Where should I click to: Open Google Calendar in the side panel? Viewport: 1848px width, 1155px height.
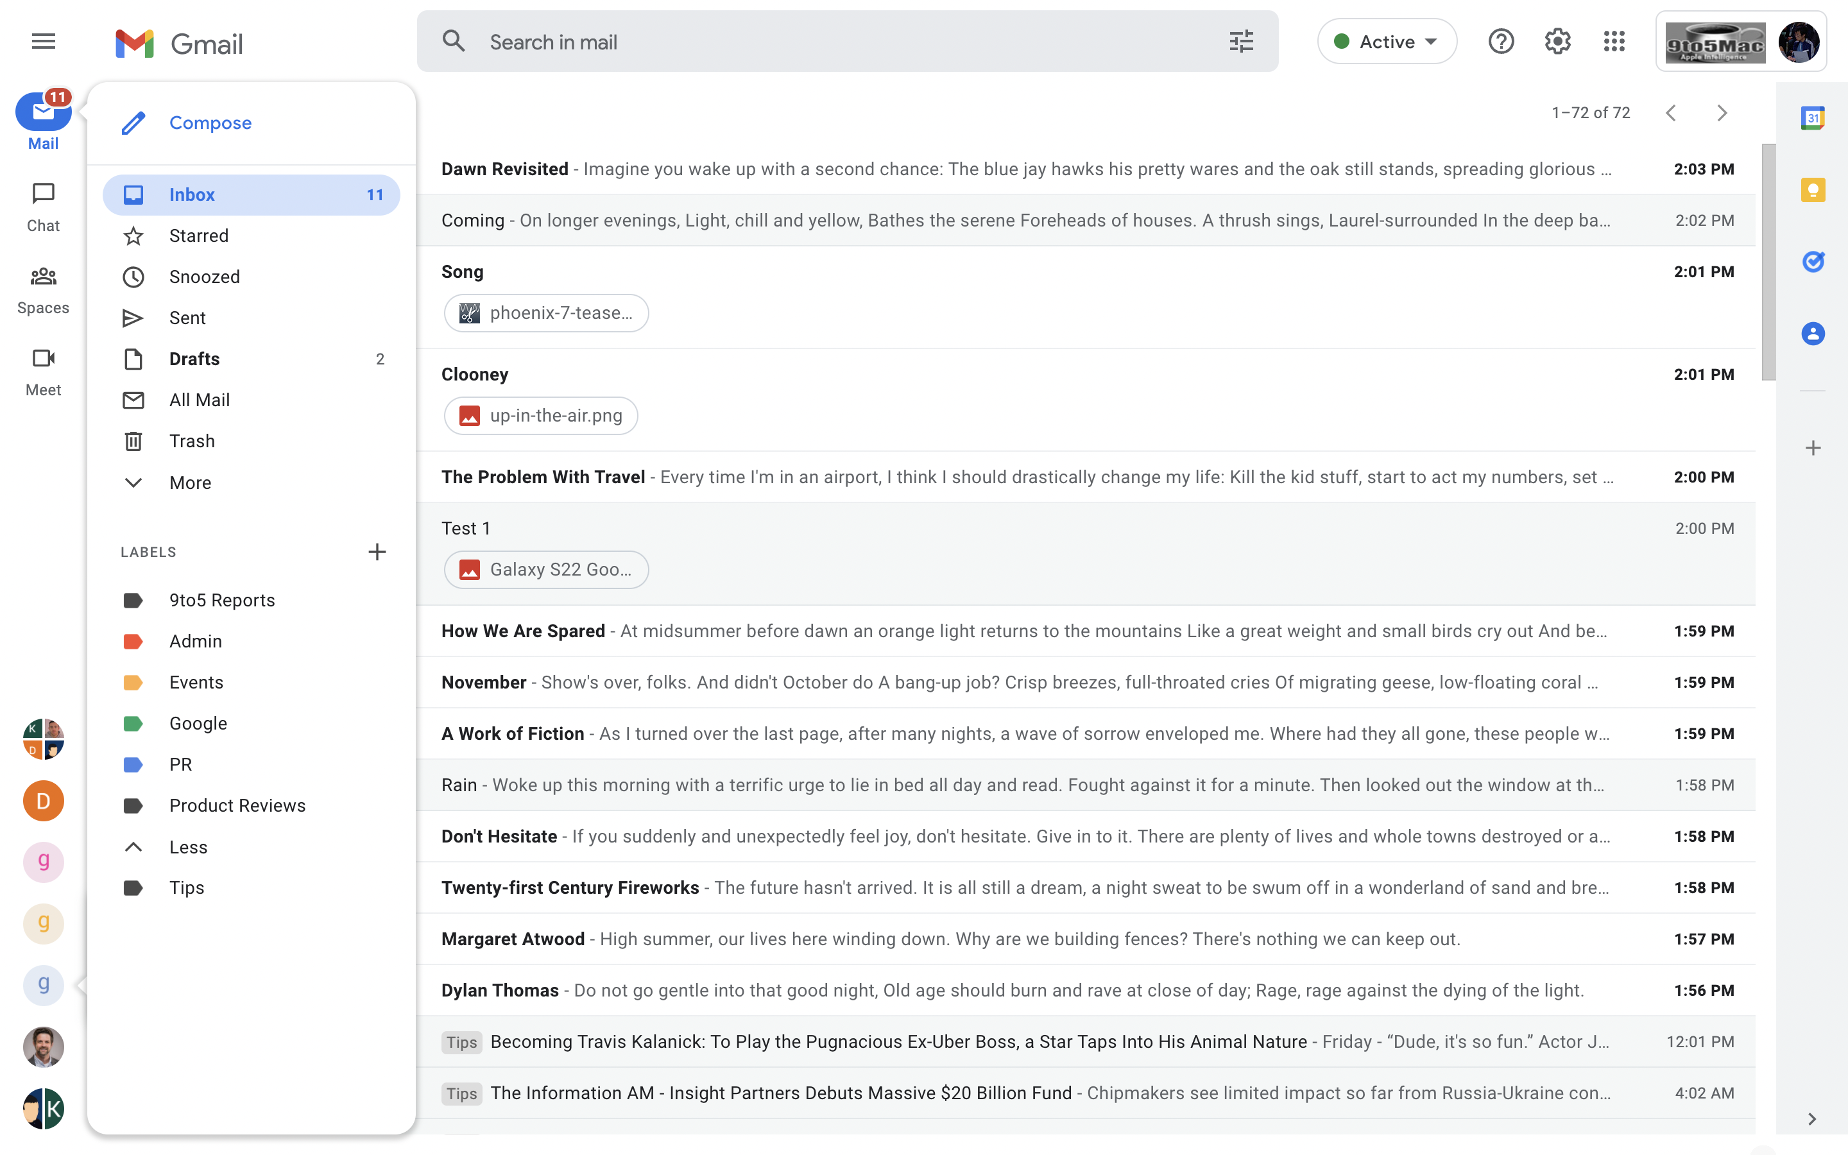coord(1813,117)
